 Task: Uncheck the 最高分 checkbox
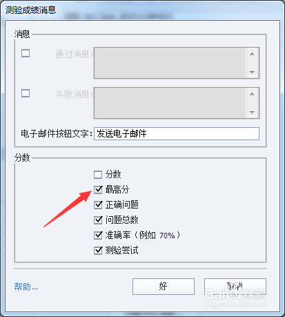point(98,189)
